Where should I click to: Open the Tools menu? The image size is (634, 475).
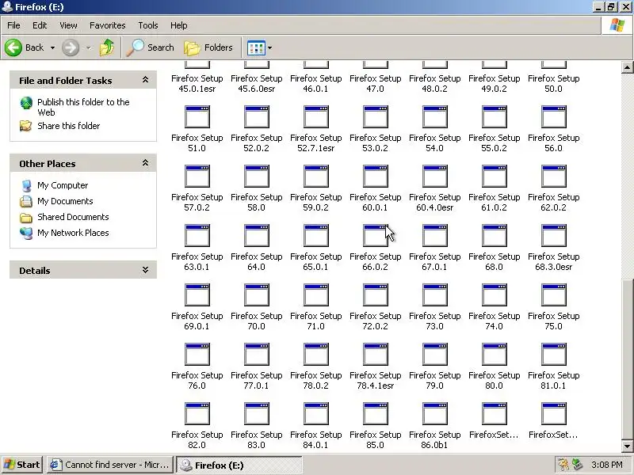pos(148,25)
